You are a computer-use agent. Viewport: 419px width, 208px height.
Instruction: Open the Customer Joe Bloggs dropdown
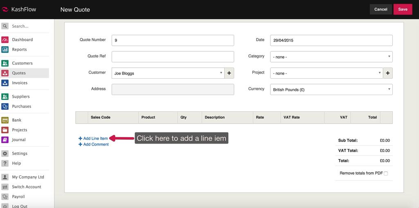[x=168, y=73]
